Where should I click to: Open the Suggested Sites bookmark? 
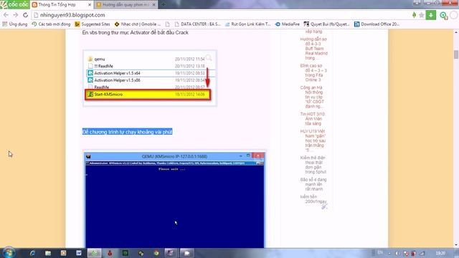point(93,24)
